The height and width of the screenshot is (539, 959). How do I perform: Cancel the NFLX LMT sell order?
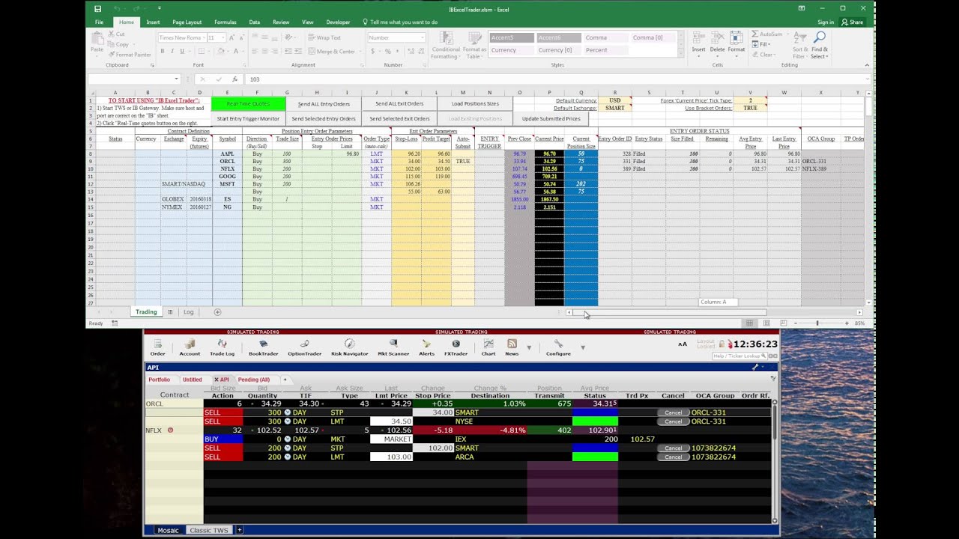[x=673, y=457]
